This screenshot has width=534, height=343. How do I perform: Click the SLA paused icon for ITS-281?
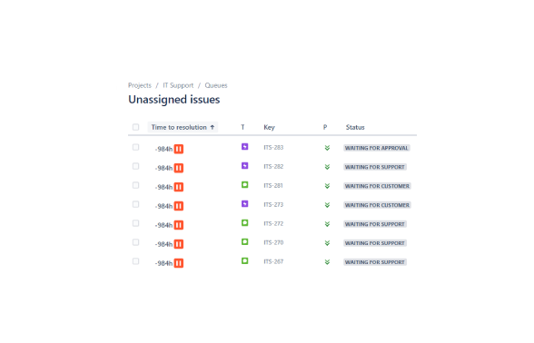click(x=179, y=187)
